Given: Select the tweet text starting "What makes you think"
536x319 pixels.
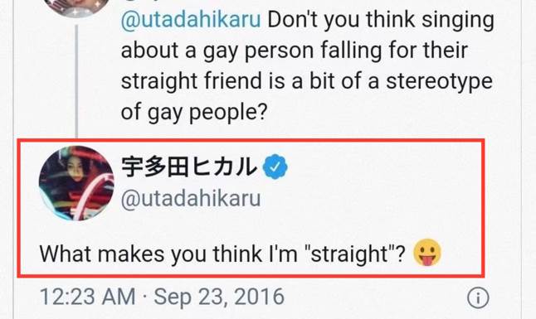Looking at the screenshot, I should point(222,254).
